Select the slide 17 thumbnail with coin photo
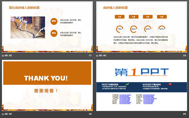This screenshot has width=189, height=118. pyautogui.click(x=47, y=27)
